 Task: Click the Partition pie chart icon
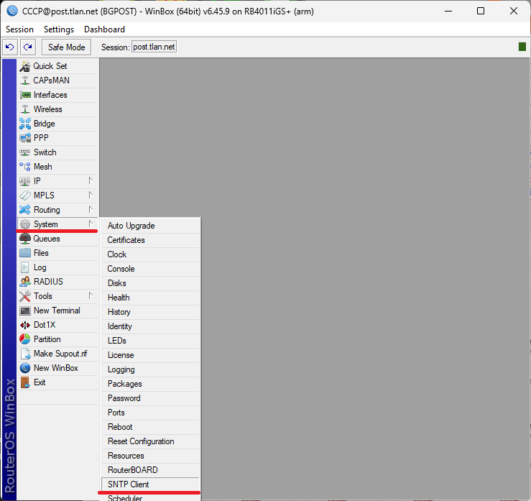(x=25, y=339)
